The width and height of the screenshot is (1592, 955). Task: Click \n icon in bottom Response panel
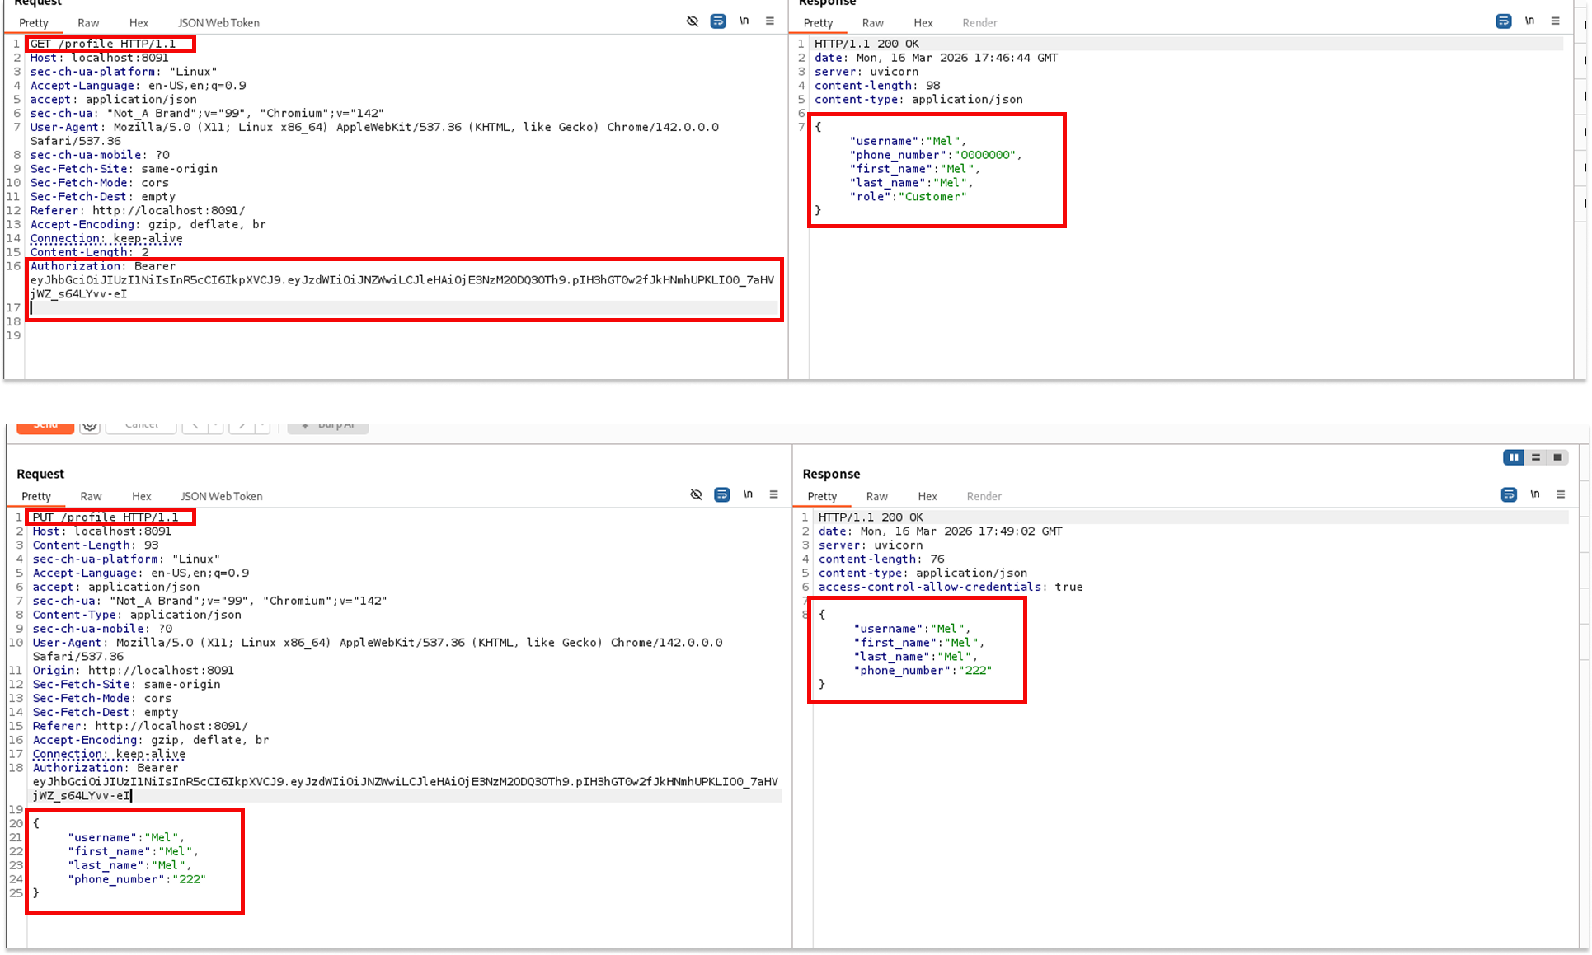pos(1535,494)
